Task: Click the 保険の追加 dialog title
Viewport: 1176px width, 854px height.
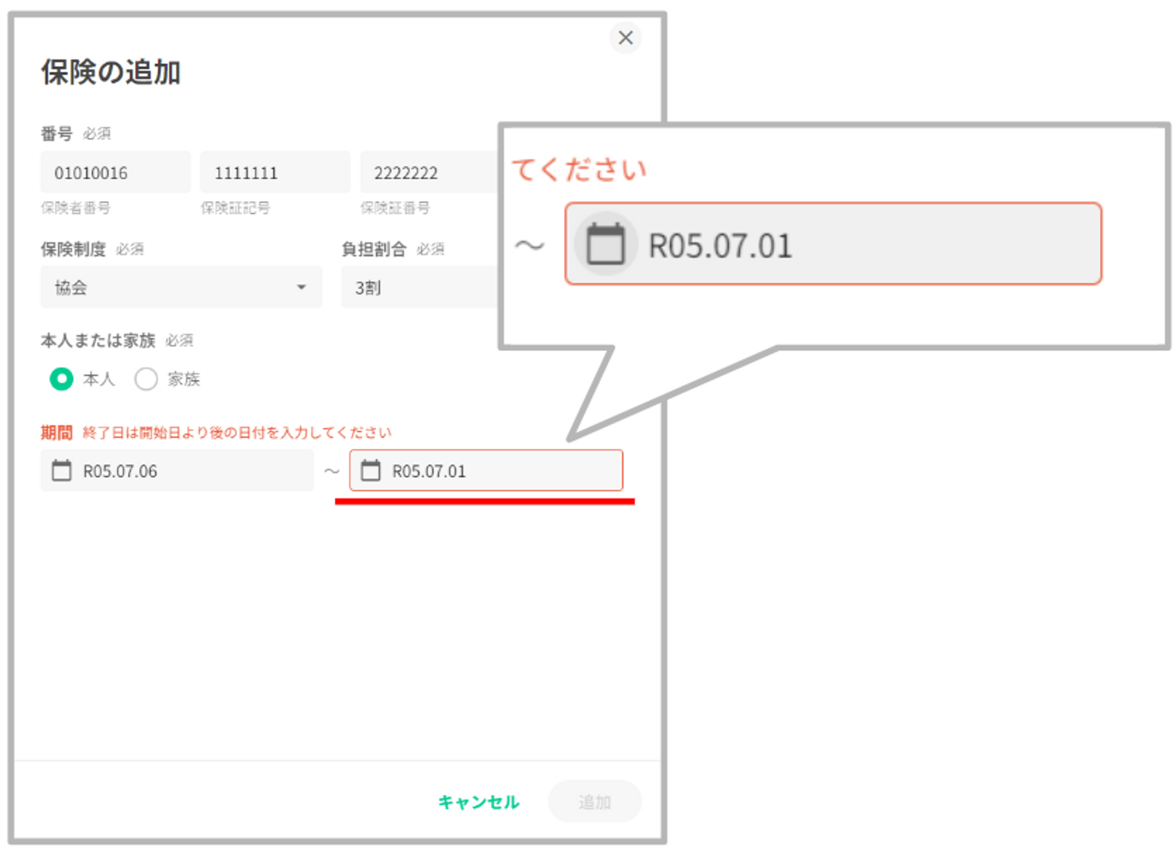Action: tap(111, 72)
